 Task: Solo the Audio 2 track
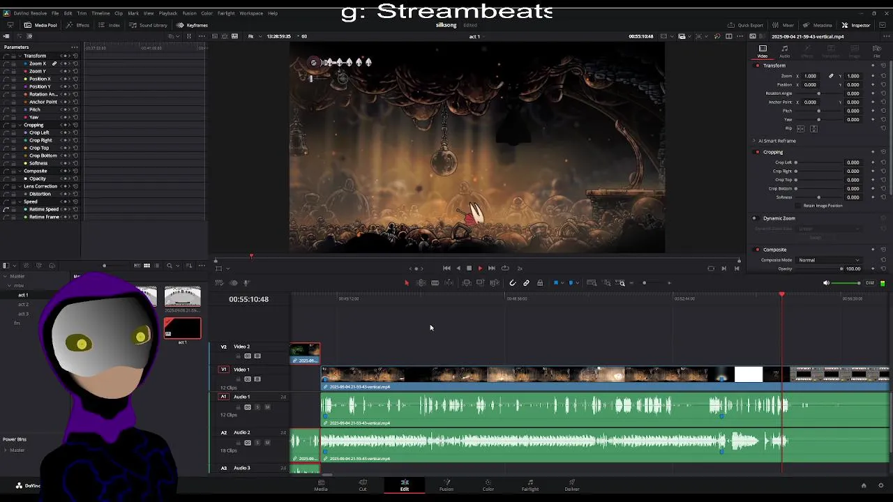pyautogui.click(x=257, y=442)
